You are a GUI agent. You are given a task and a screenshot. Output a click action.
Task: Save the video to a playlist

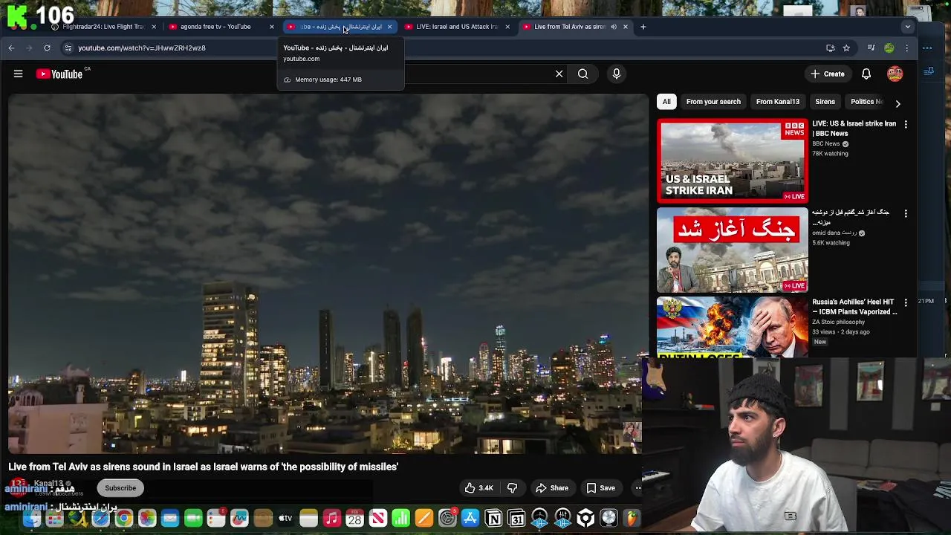(x=601, y=488)
